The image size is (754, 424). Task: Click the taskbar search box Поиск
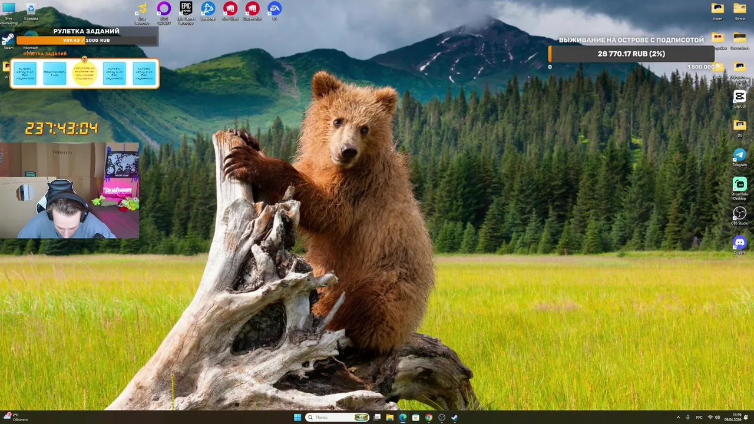point(338,418)
